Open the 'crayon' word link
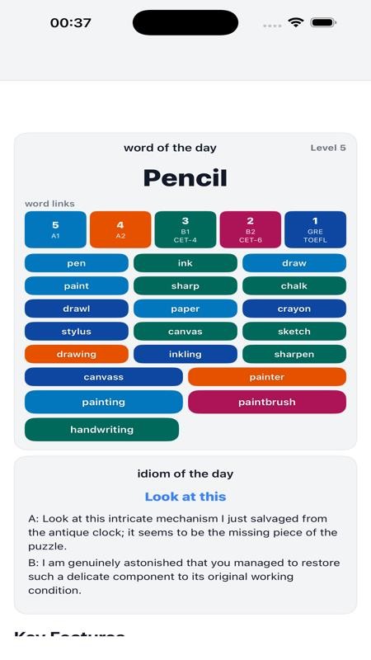 (x=294, y=309)
